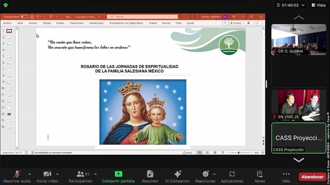Open the saved-location dropdown beside file name
330x185 pixels.
(99, 17)
